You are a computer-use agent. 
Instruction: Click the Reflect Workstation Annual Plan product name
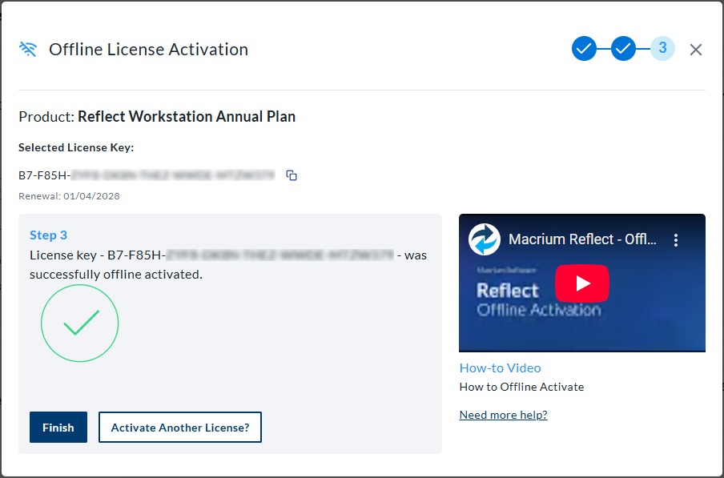pos(186,116)
